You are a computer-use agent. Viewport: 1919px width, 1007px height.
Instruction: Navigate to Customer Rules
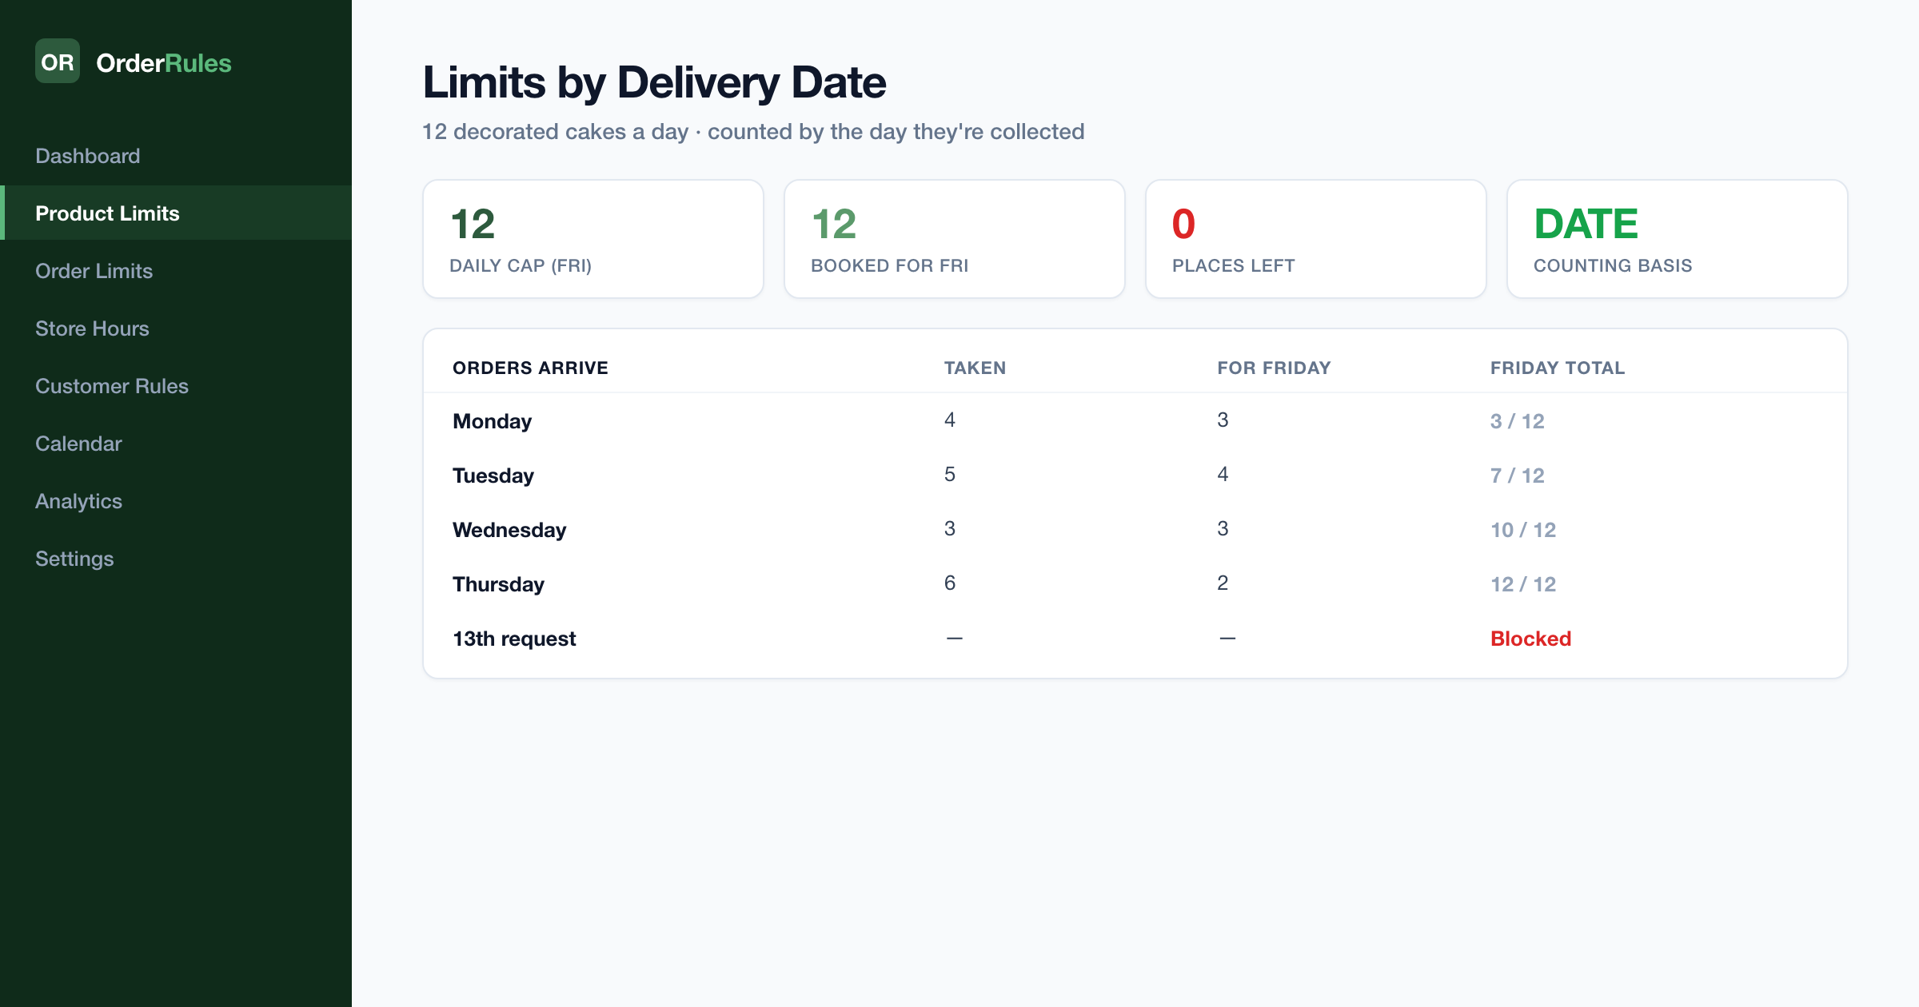(x=176, y=386)
